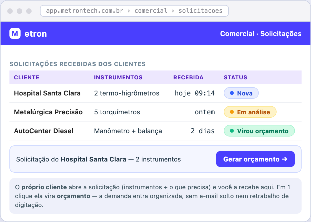Click the Em análise status badge
The width and height of the screenshot is (311, 222).
pos(250,112)
